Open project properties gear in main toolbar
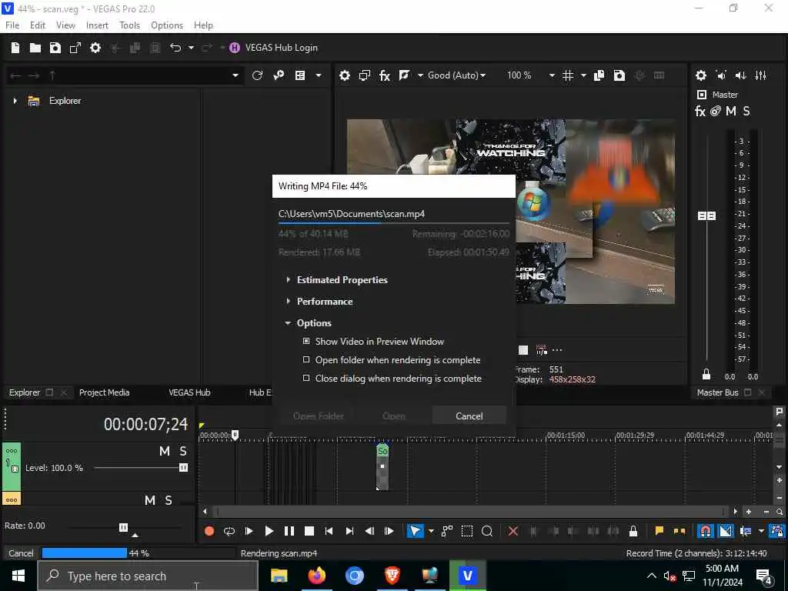Screen dimensions: 788x591 [95, 48]
